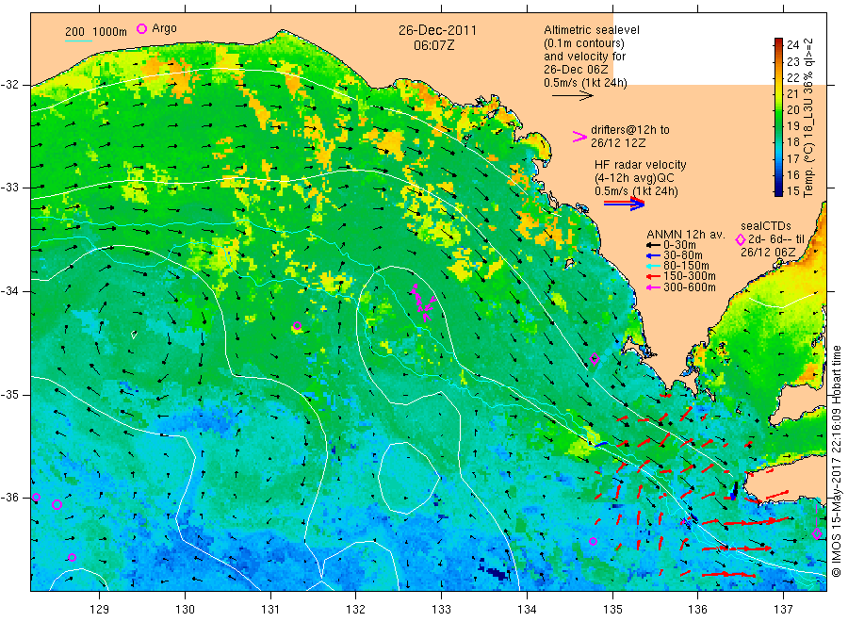Select the sealCTD diamond near 135E 34.7S

(595, 359)
